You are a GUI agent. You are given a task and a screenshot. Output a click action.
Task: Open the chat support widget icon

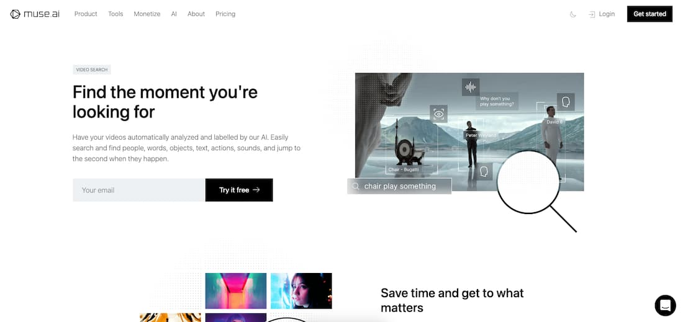665,305
